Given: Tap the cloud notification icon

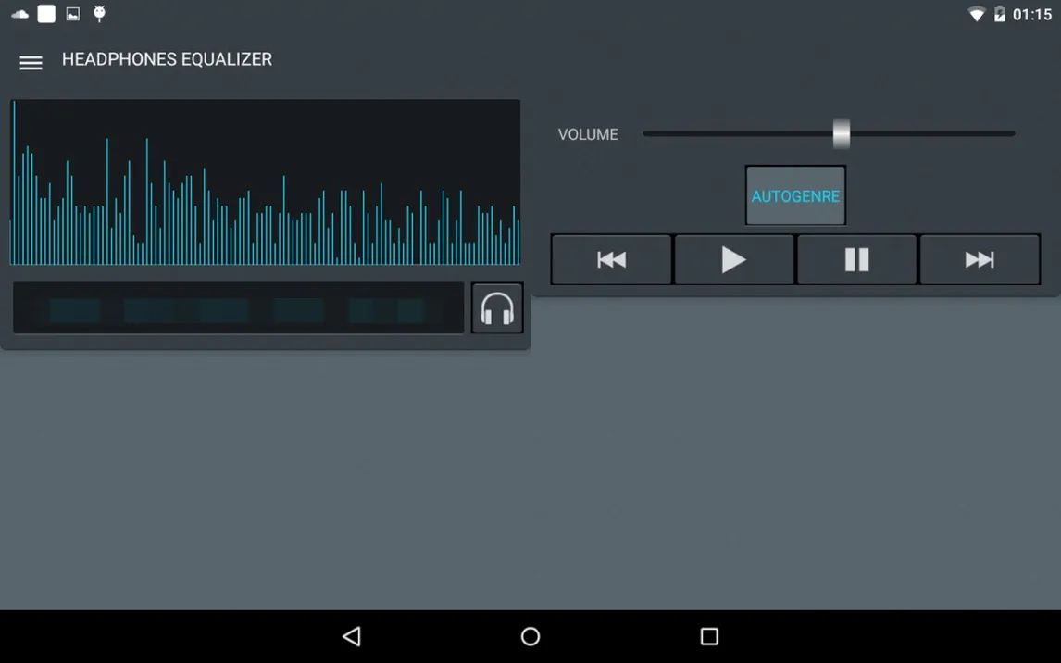Looking at the screenshot, I should (x=19, y=14).
